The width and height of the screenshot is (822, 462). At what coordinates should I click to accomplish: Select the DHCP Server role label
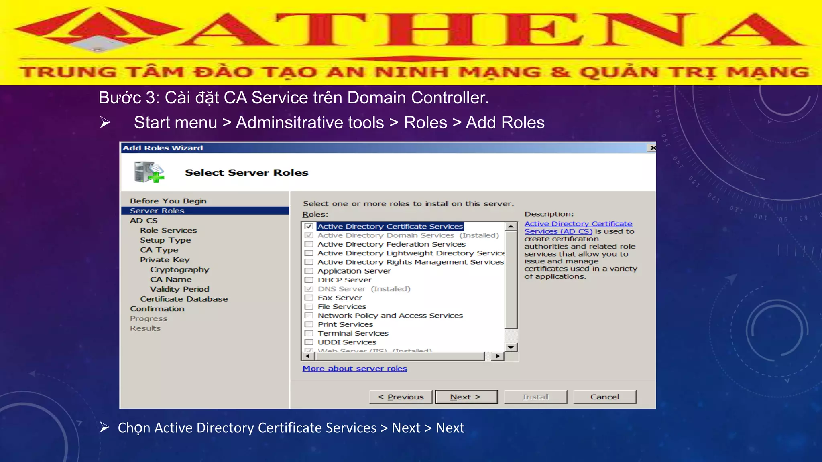coord(344,280)
